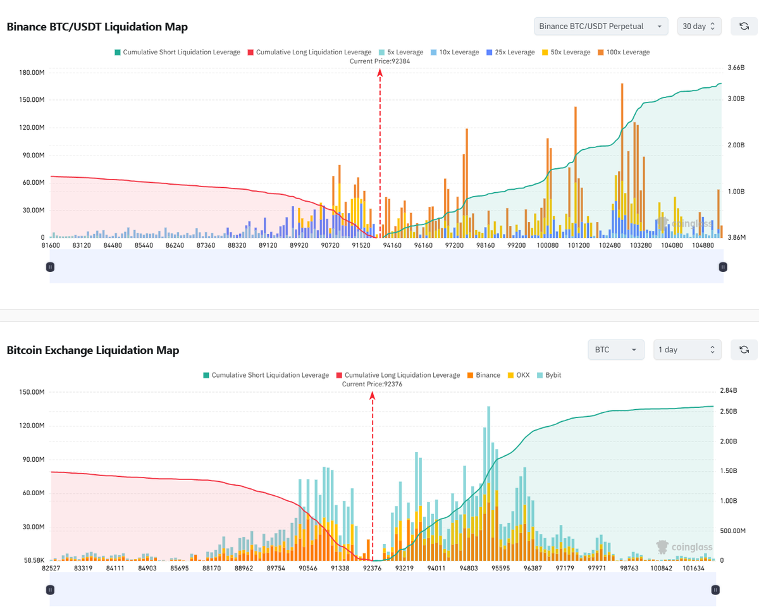Toggle the Bybit legend series
The width and height of the screenshot is (759, 609).
point(548,375)
